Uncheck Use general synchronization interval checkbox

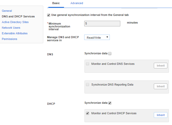49,15
